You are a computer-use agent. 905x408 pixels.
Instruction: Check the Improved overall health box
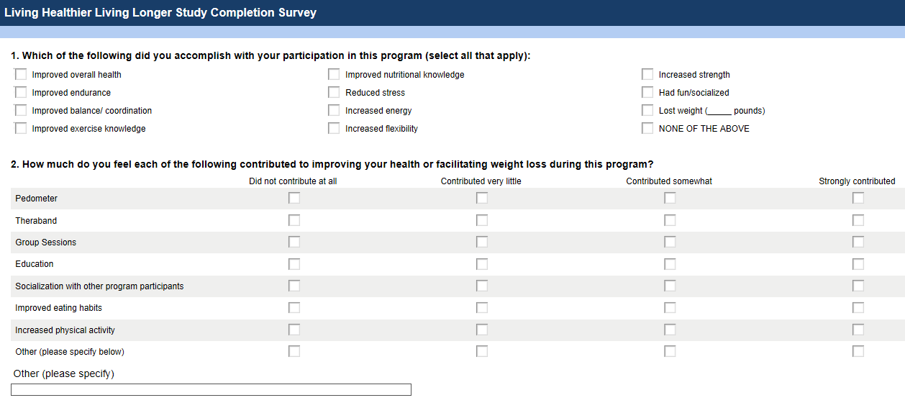[x=21, y=75]
